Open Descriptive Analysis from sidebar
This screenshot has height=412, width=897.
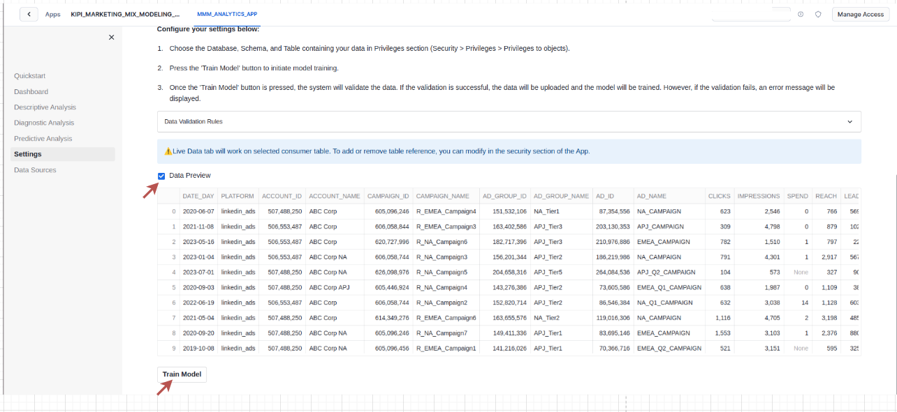[45, 107]
